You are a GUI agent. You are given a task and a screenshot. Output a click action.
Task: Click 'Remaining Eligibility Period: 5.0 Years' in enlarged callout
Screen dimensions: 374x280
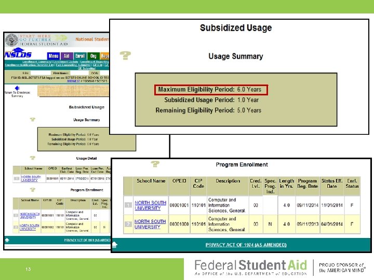coord(208,110)
